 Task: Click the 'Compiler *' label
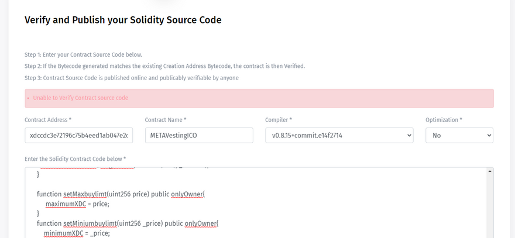pyautogui.click(x=279, y=120)
